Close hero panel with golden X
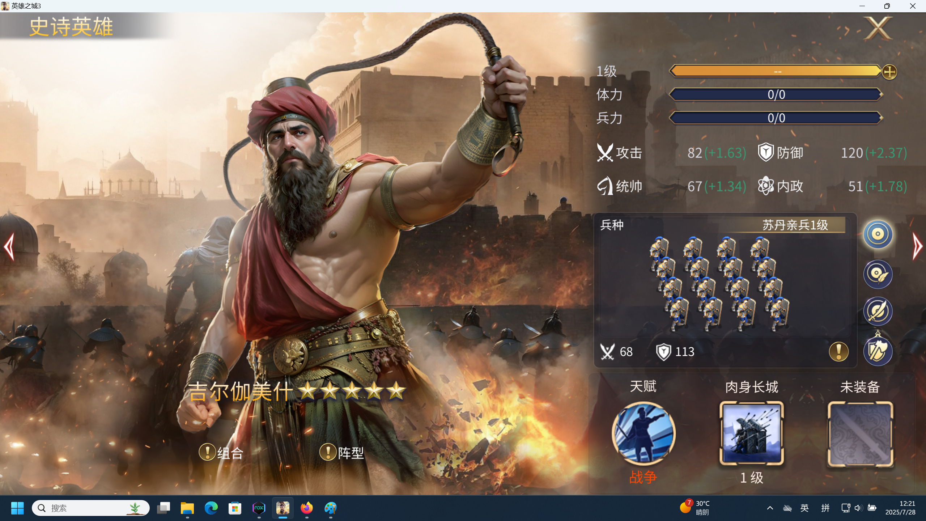The image size is (926, 521). (878, 28)
